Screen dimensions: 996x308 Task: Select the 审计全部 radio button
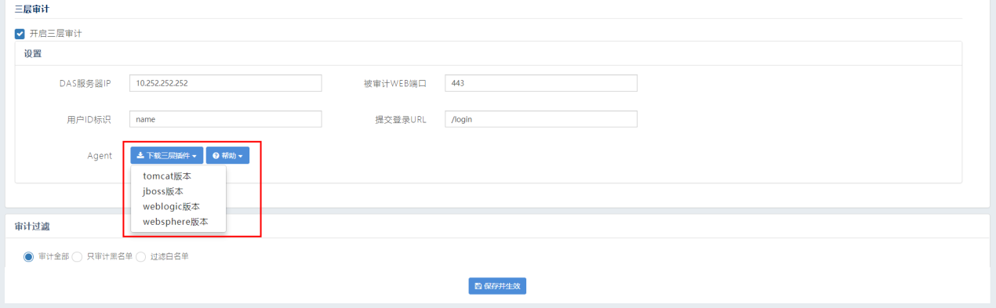(x=29, y=256)
